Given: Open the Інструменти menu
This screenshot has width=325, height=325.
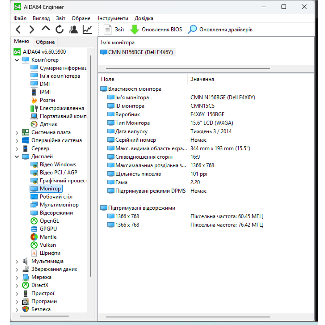Looking at the screenshot, I should [113, 18].
